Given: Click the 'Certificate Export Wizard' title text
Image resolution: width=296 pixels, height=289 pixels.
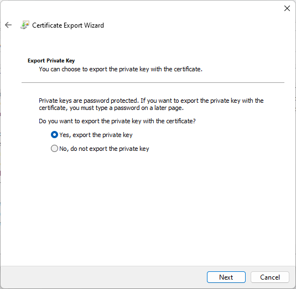Looking at the screenshot, I should [68, 25].
